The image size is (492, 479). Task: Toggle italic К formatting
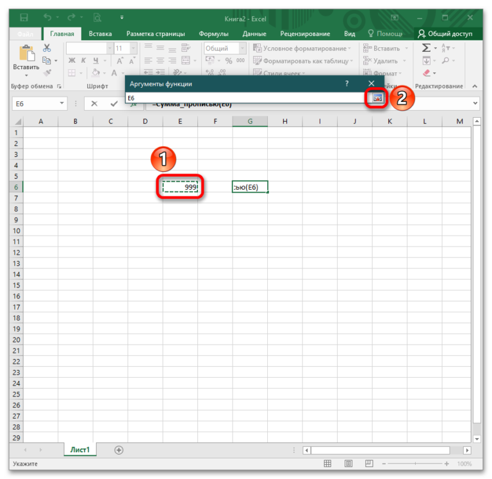click(83, 60)
